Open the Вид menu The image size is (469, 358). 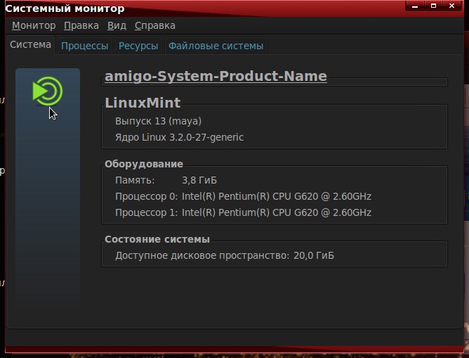point(117,26)
